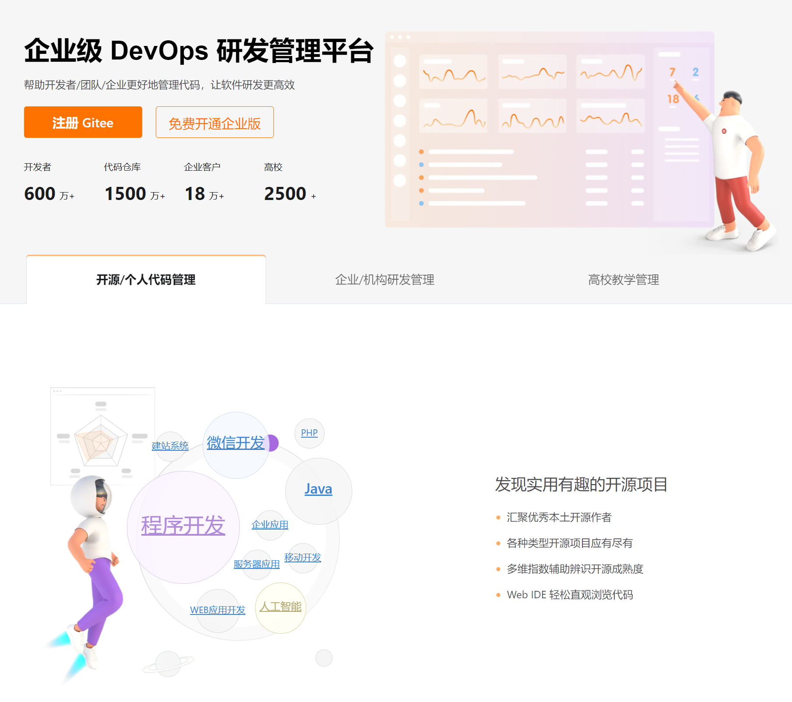Click the 多维指数辅助辨识开源成熟度 bullet text
Image resolution: width=792 pixels, height=702 pixels.
(575, 569)
